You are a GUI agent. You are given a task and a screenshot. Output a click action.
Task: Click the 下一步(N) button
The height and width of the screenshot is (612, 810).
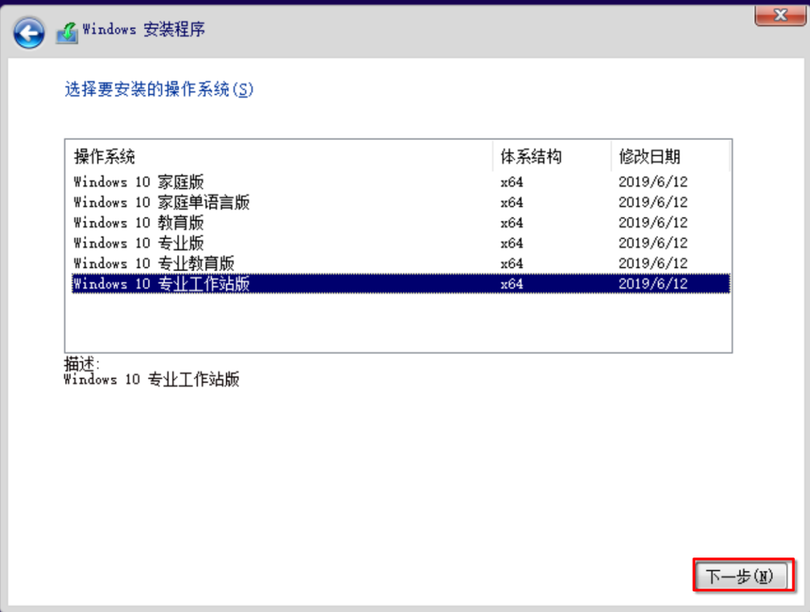pyautogui.click(x=742, y=576)
